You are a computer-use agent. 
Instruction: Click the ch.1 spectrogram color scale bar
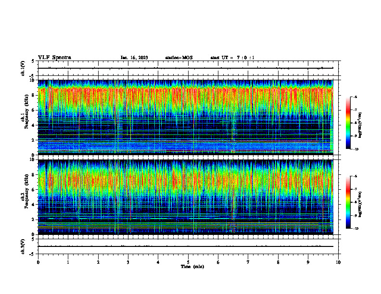[x=348, y=123]
